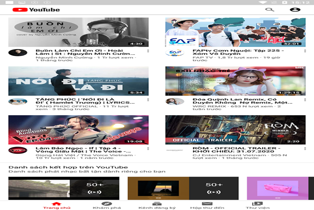Open options menu for FAPtv Cơm Nguội video

tap(305, 51)
